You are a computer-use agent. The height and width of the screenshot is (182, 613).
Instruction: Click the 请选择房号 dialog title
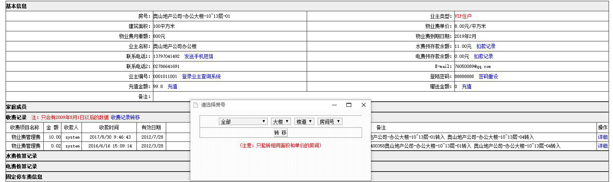point(213,105)
